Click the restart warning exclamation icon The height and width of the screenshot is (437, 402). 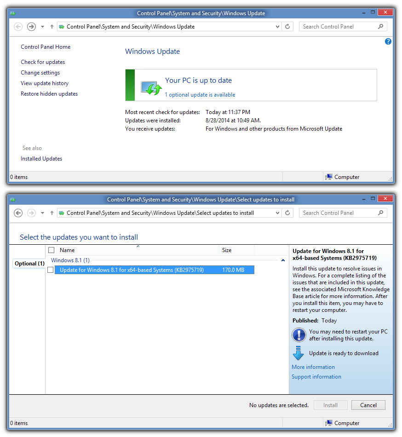(x=299, y=335)
